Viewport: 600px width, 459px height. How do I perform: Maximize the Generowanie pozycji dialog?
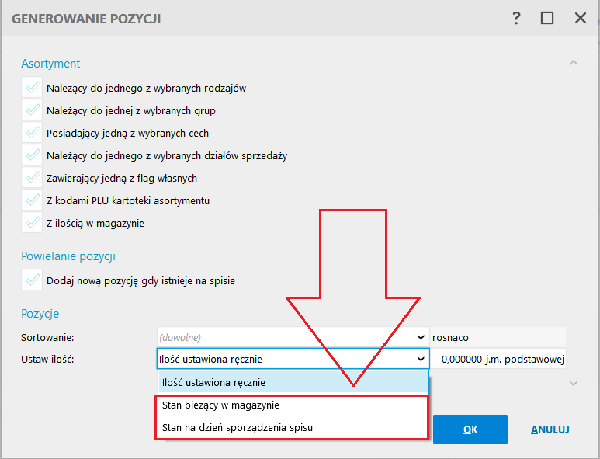click(x=547, y=18)
